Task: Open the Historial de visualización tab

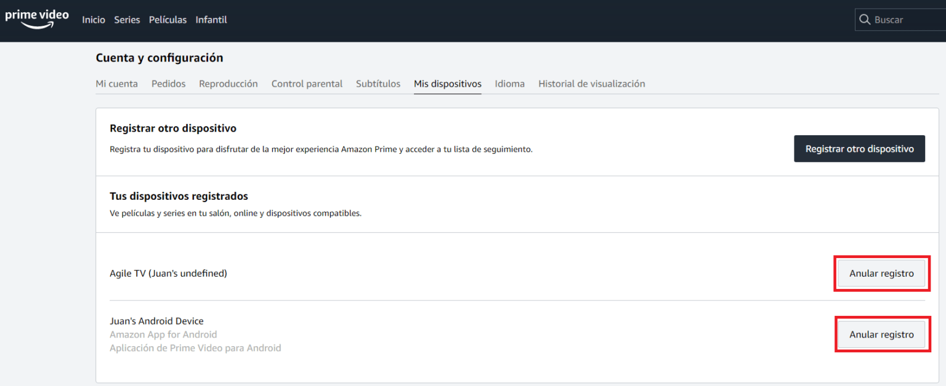Action: coord(591,84)
